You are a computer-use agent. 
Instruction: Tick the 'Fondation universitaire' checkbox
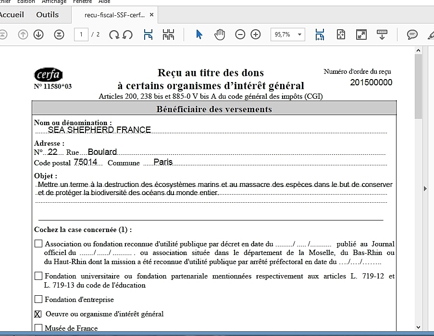pyautogui.click(x=38, y=276)
